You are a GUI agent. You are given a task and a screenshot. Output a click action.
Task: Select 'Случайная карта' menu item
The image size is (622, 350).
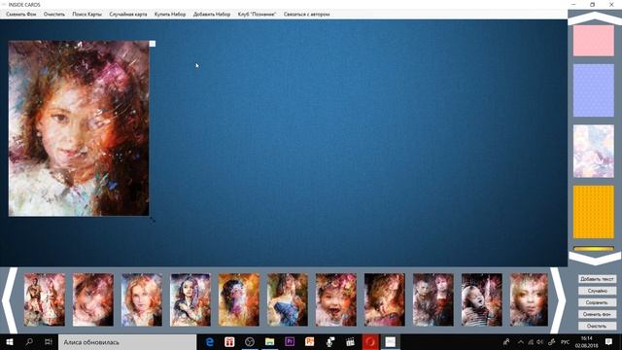pyautogui.click(x=127, y=14)
